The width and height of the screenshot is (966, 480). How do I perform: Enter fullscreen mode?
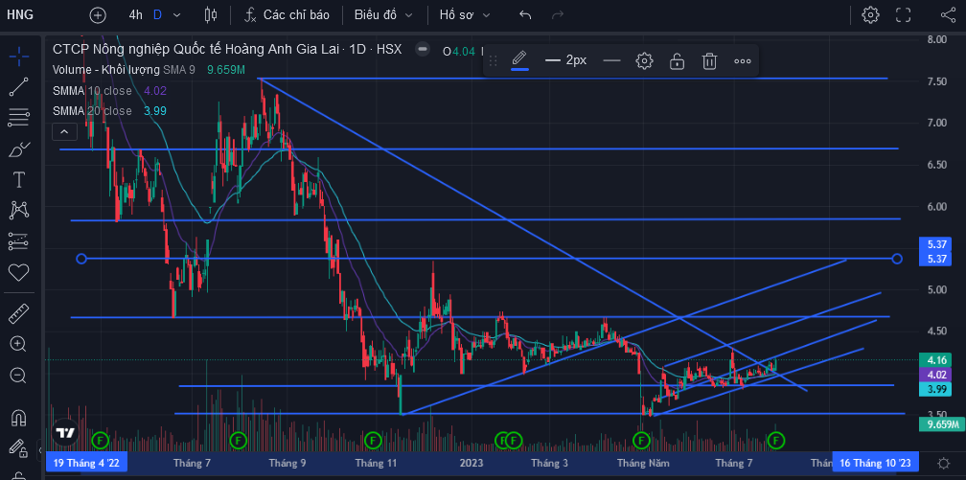pyautogui.click(x=903, y=14)
